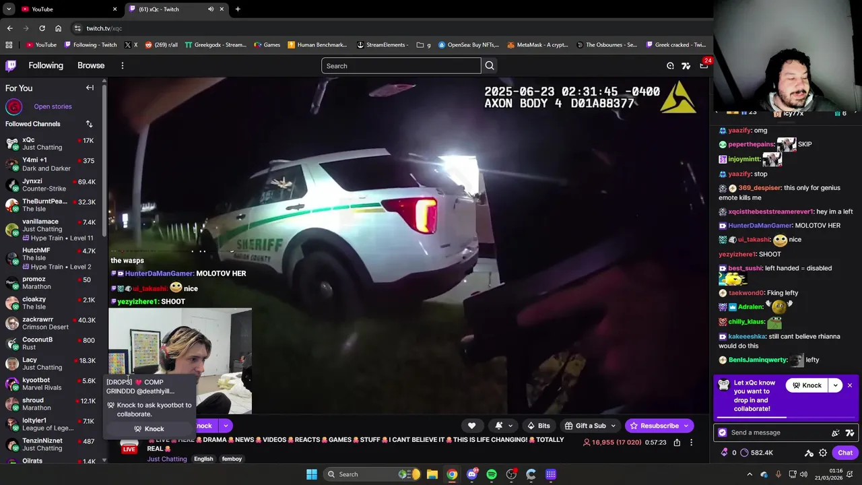Open Spotify from the Windows taskbar
862x485 pixels.
(x=492, y=474)
